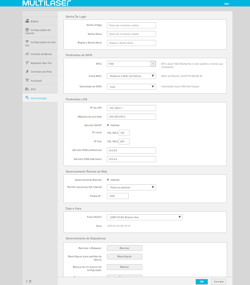Open the Administração menu item
The height and width of the screenshot is (285, 250).
pyautogui.click(x=40, y=98)
